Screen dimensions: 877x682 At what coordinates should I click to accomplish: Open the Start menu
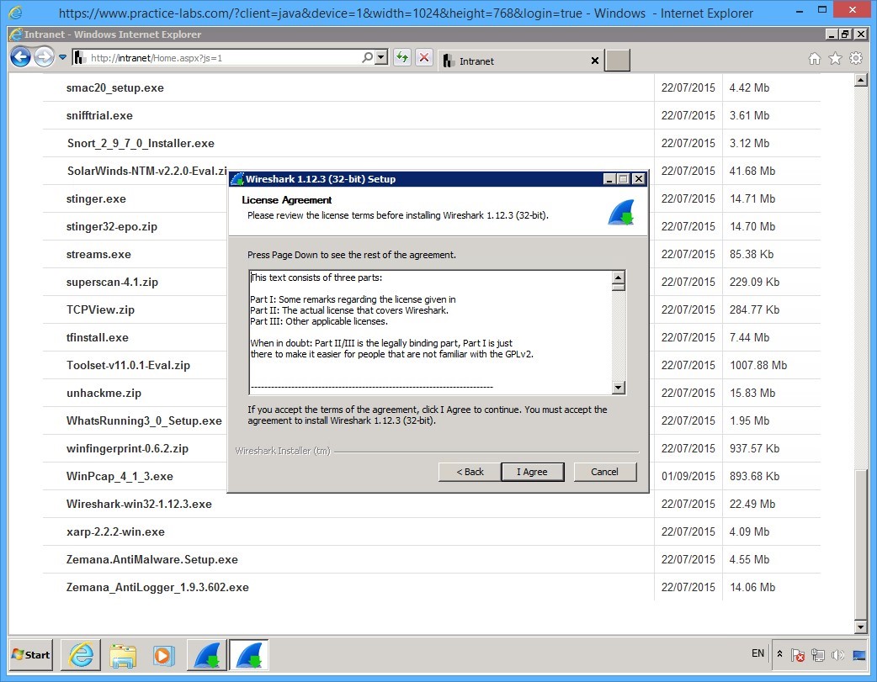click(x=29, y=655)
